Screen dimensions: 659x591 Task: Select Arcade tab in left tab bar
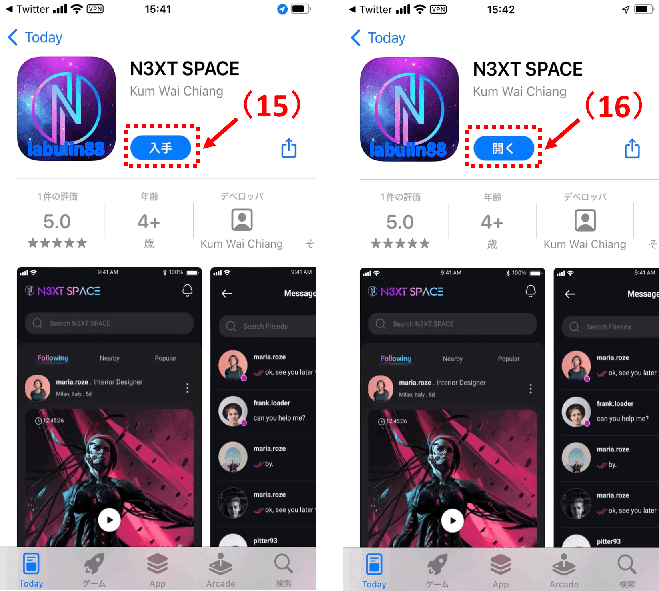(x=221, y=570)
